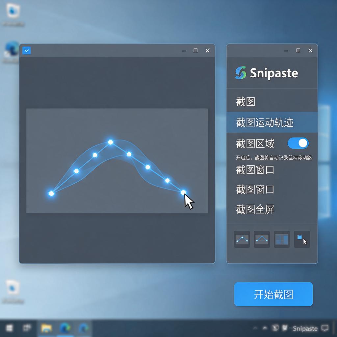Open the notification center icon on the taskbar
The image size is (337, 337).
pyautogui.click(x=325, y=328)
